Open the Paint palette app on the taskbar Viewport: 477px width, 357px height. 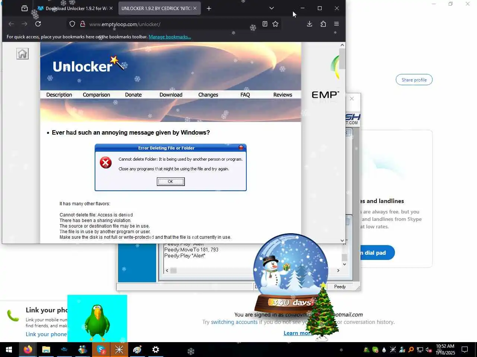138,350
